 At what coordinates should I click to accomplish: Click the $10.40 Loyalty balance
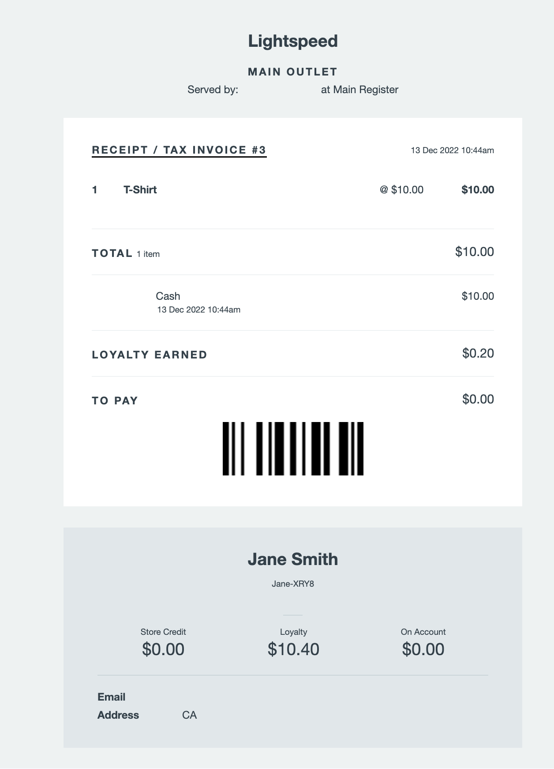tap(293, 649)
